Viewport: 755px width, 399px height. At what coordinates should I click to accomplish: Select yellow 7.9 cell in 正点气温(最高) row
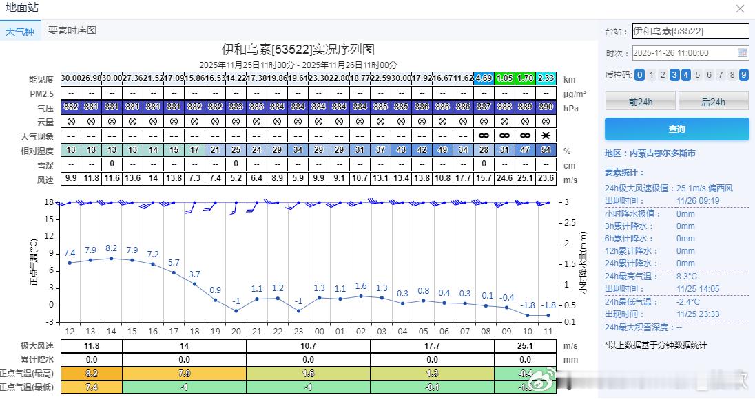pos(185,374)
